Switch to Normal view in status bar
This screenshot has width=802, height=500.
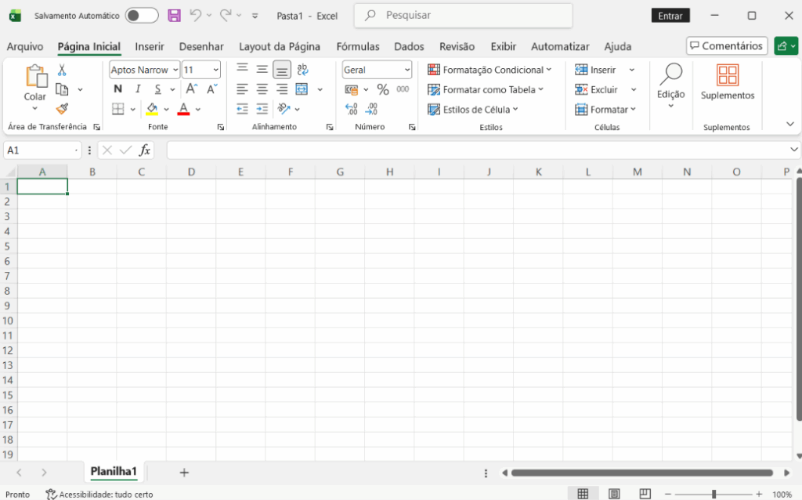tap(583, 494)
